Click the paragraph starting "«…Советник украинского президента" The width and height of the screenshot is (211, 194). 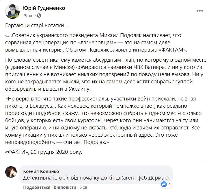click(x=101, y=43)
